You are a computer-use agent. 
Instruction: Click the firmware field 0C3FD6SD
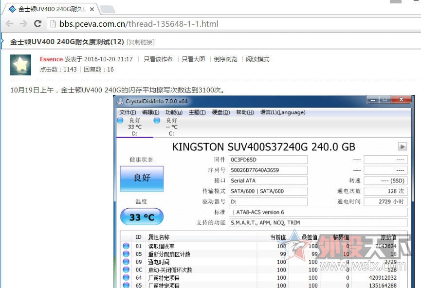(268, 160)
